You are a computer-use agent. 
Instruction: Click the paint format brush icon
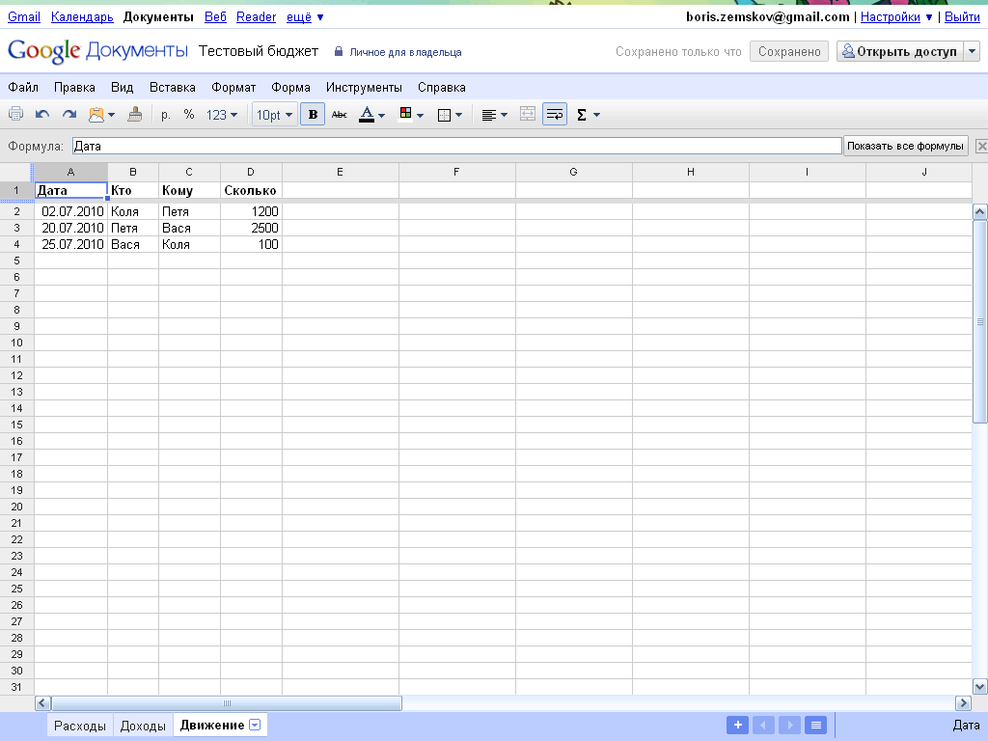point(134,115)
